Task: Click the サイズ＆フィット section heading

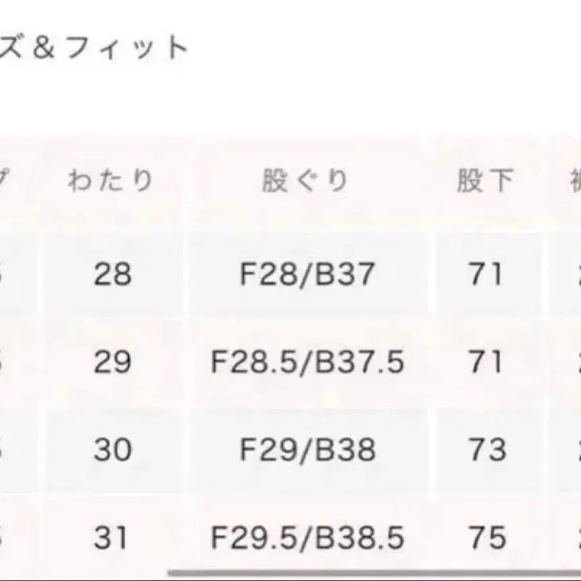Action: pos(94,48)
